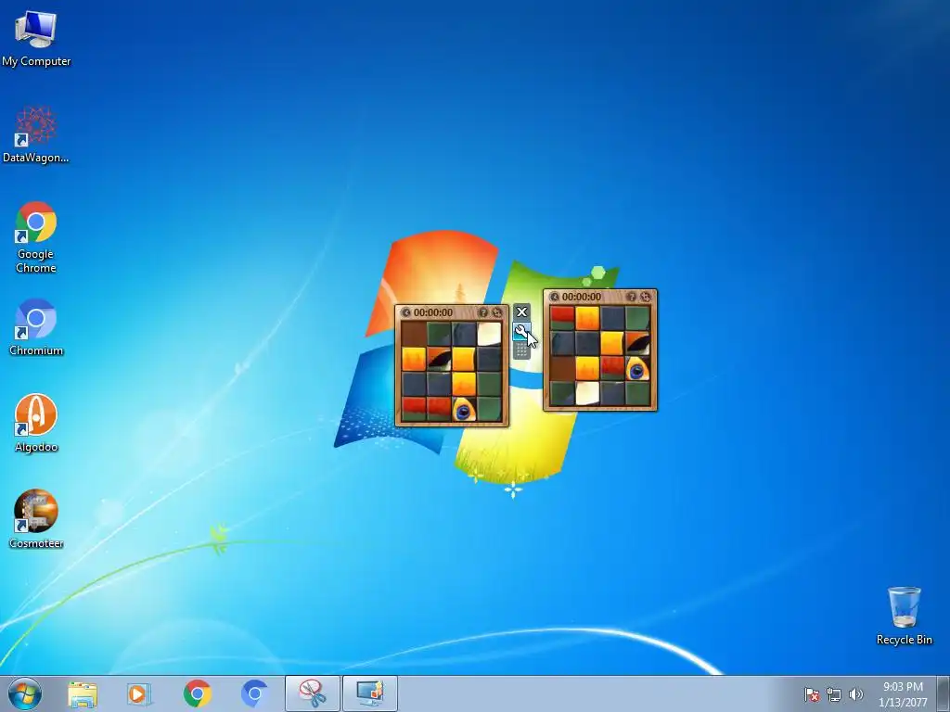This screenshot has width=950, height=712.
Task: Switch to the monitor window taskbar button
Action: 370,693
